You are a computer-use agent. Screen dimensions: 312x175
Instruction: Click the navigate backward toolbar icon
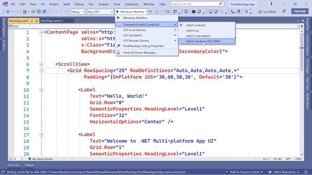pyautogui.click(x=8, y=12)
